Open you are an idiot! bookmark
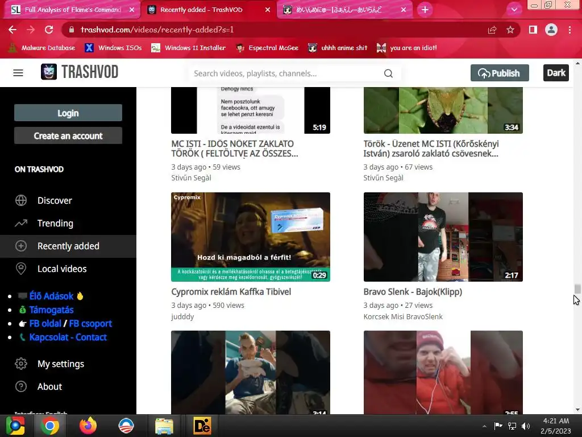 tap(406, 48)
